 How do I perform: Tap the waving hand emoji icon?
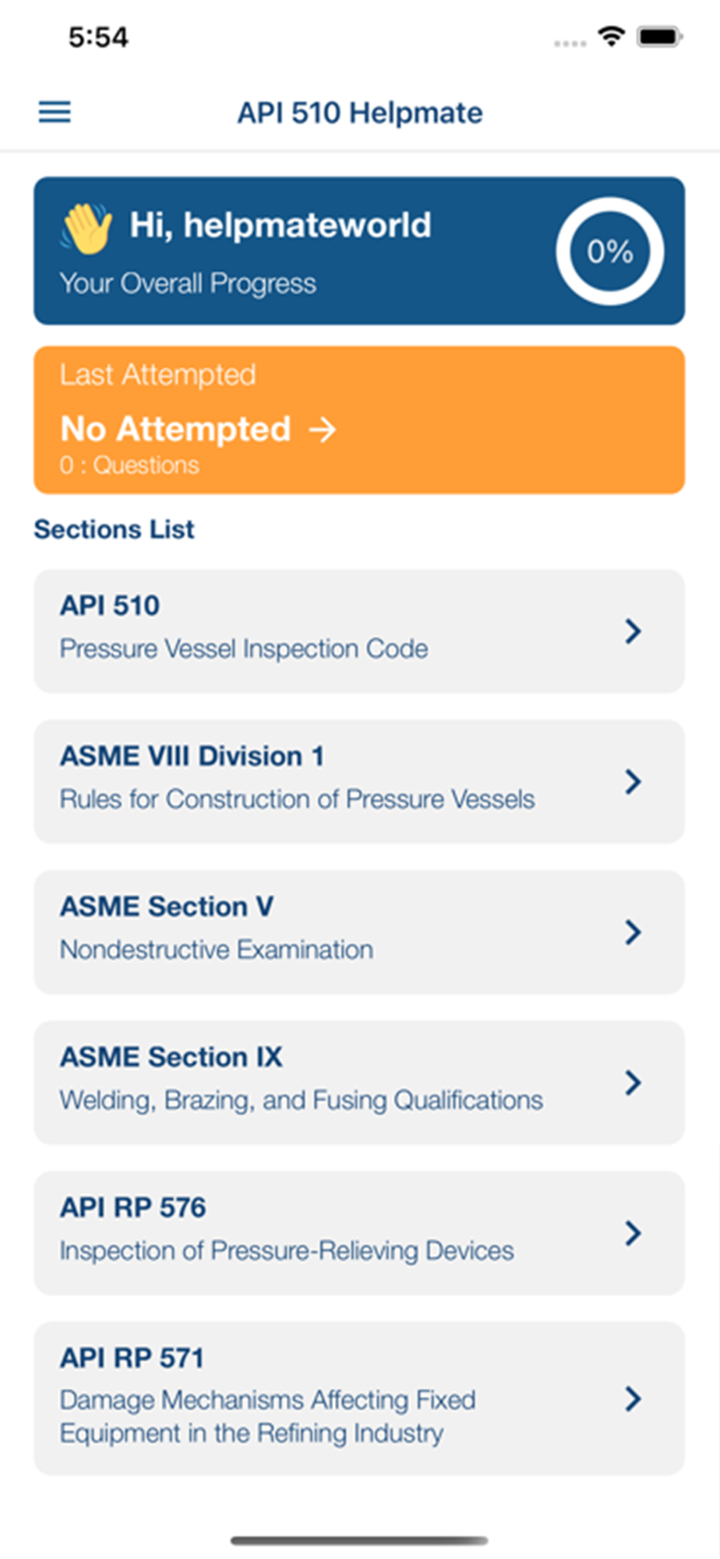coord(86,228)
